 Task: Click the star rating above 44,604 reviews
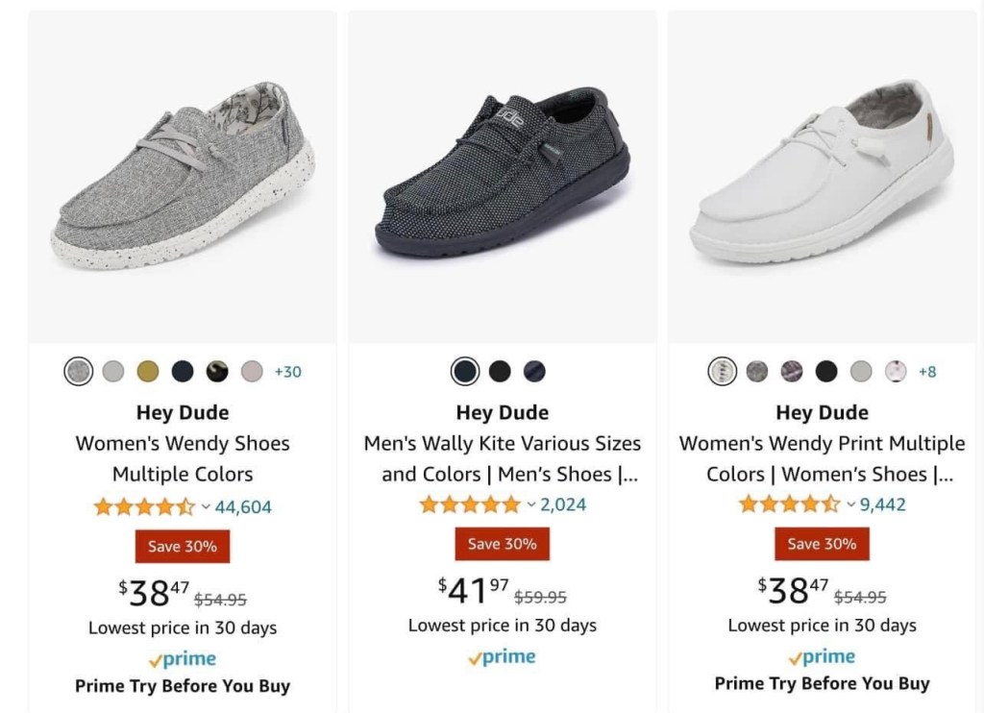click(x=144, y=506)
